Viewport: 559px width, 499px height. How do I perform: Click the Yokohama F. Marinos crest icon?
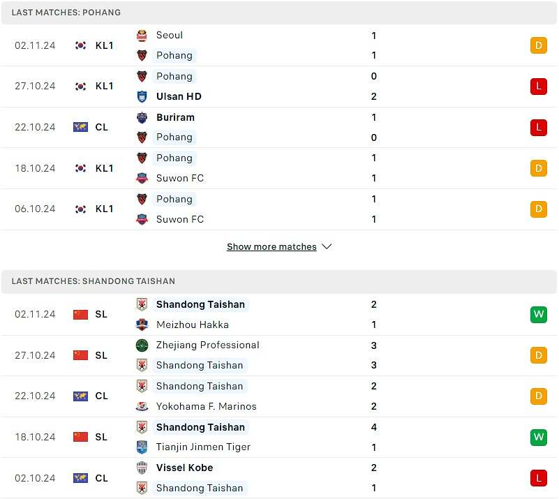pos(142,406)
